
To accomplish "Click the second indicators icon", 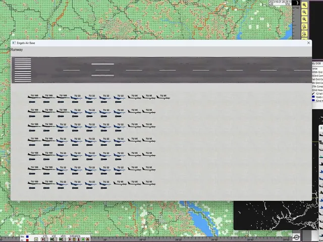I will pos(74,239).
